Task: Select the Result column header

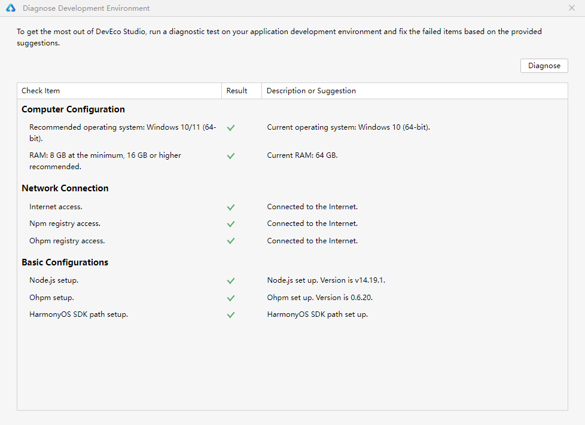Action: point(242,91)
